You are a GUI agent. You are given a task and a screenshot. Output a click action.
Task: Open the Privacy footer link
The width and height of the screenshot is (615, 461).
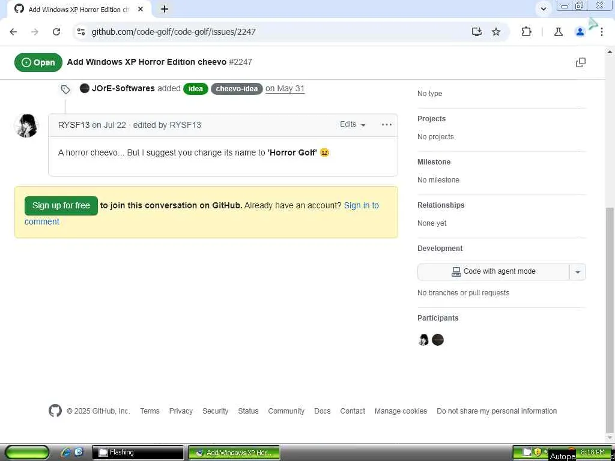[x=181, y=411]
